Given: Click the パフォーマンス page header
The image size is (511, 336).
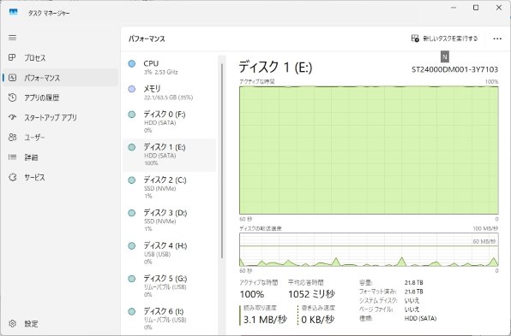Looking at the screenshot, I should [147, 38].
